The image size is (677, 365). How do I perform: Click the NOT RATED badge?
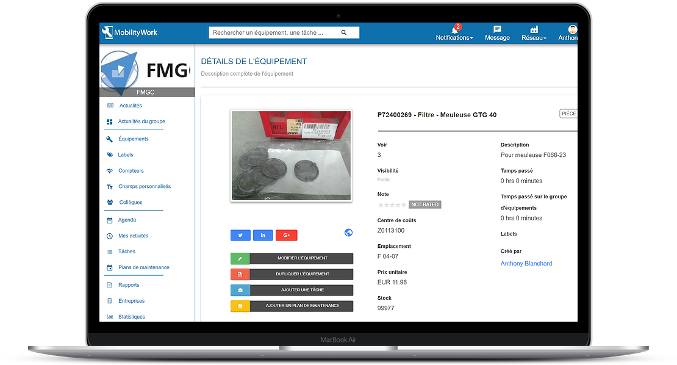(x=425, y=204)
